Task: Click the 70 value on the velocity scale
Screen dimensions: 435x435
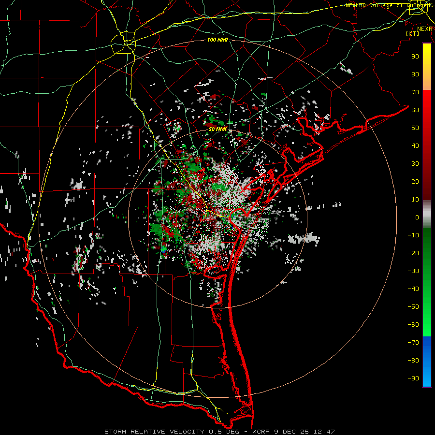Action: (415, 92)
